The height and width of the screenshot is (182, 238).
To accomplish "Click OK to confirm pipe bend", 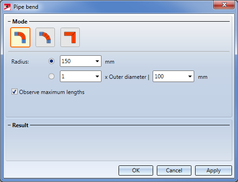I will (x=136, y=170).
